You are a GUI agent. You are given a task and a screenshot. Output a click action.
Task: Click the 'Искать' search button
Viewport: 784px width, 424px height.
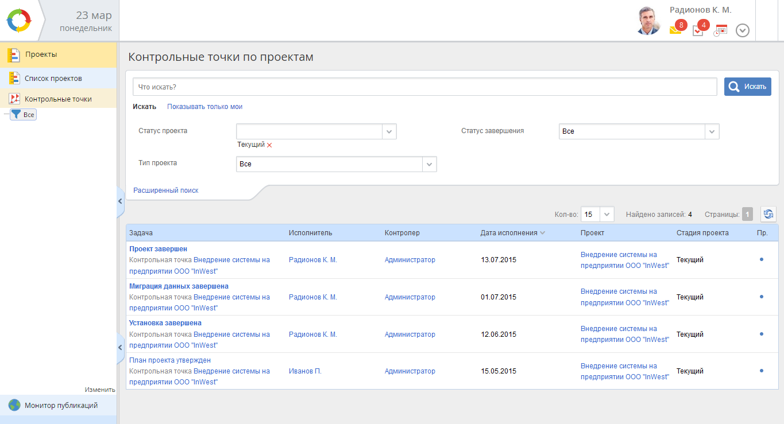pos(747,87)
